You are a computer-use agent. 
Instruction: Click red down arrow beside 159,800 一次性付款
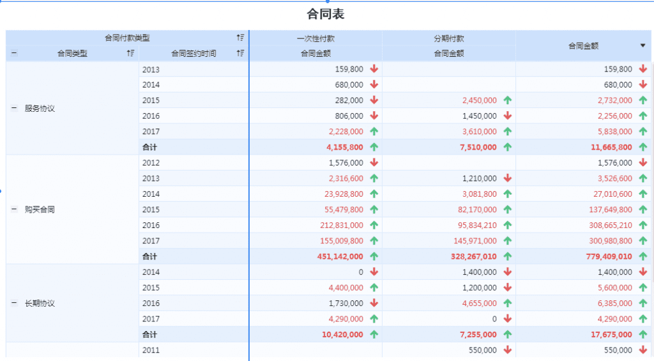click(x=374, y=69)
